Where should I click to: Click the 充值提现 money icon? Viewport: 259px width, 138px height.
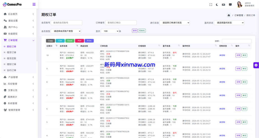(x=5, y=34)
